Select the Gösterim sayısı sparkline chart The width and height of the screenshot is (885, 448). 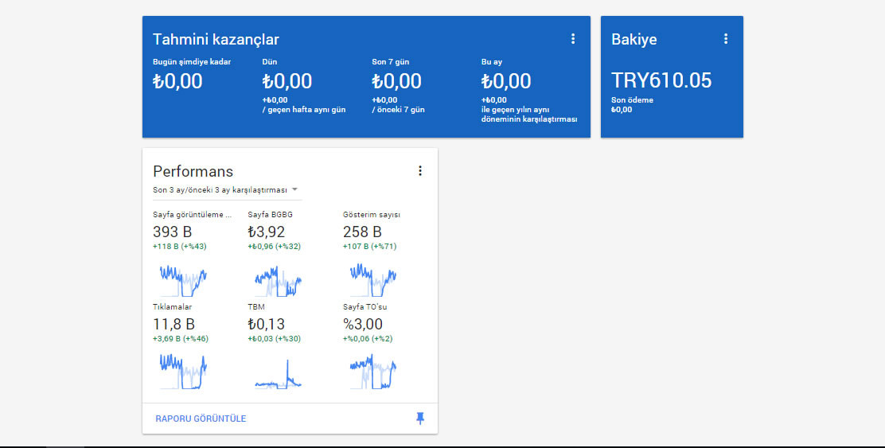tap(373, 281)
